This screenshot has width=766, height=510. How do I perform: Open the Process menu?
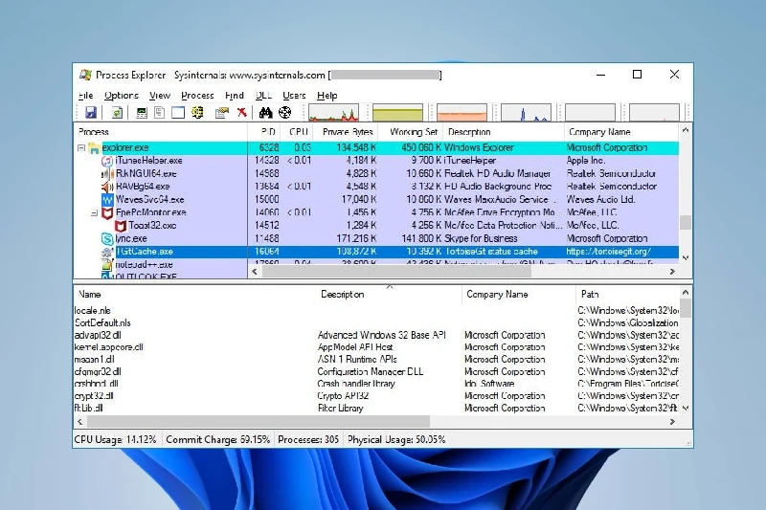(x=197, y=95)
